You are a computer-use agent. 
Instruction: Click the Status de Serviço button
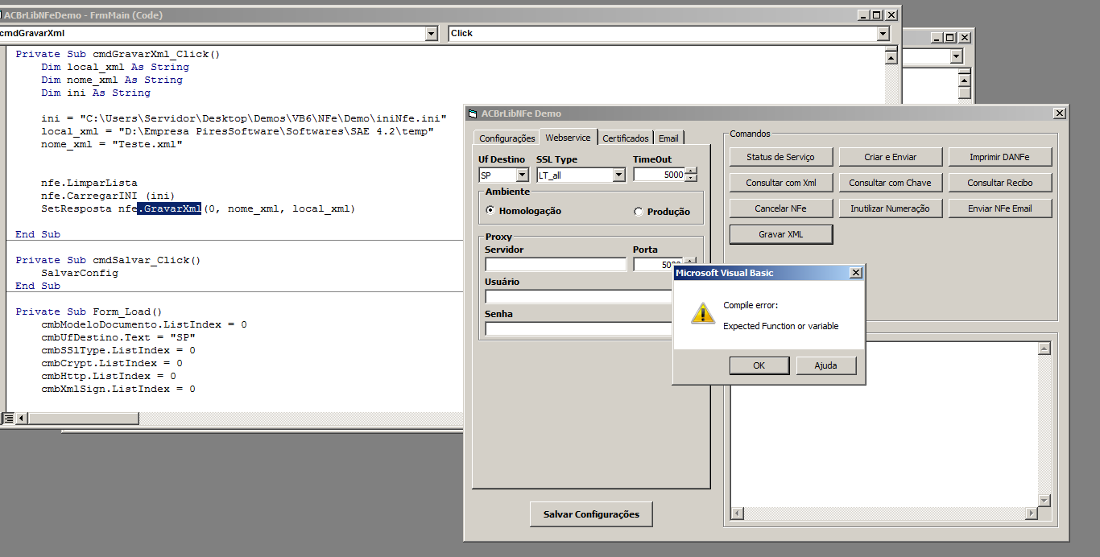(x=780, y=157)
